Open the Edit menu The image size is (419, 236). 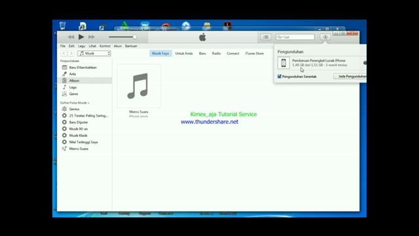71,46
